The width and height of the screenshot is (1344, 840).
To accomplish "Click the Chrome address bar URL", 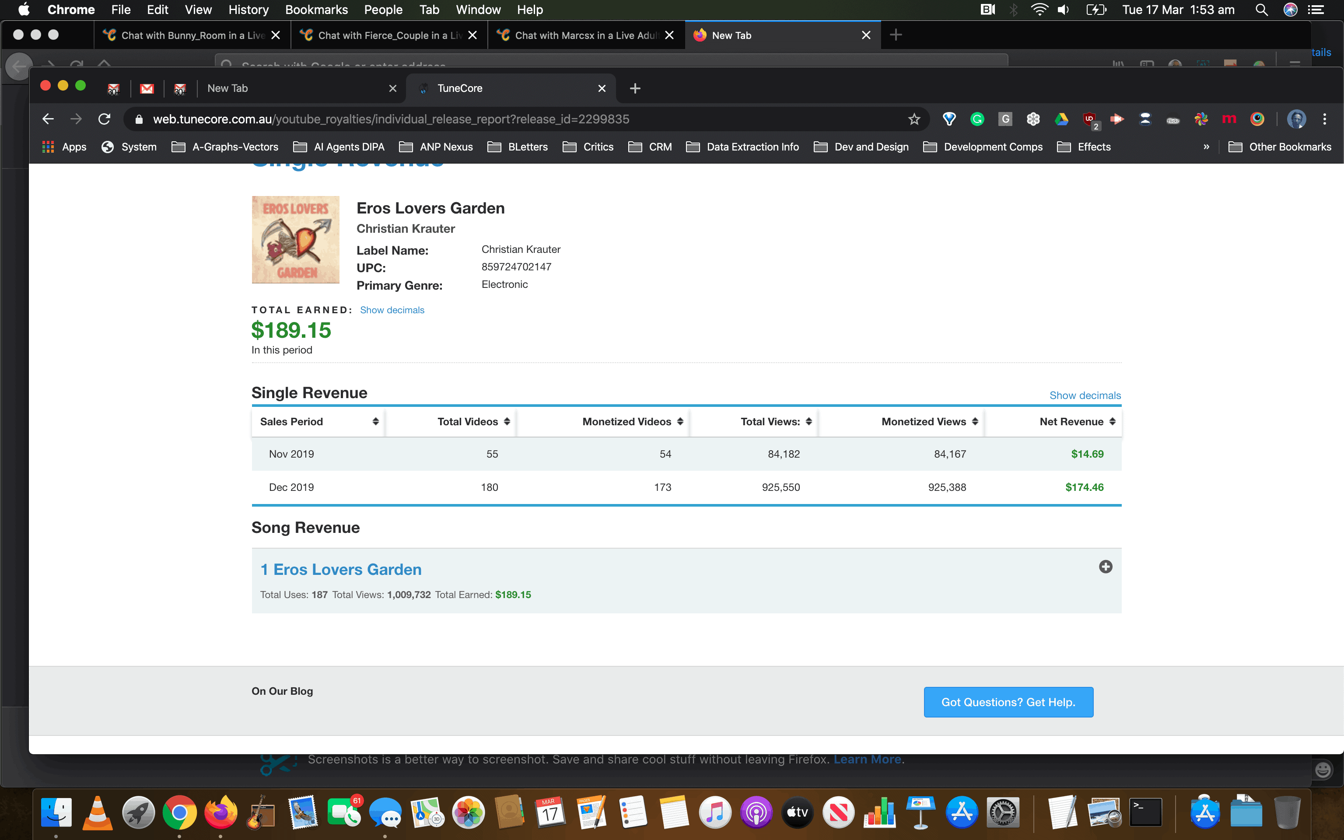I will click(391, 119).
